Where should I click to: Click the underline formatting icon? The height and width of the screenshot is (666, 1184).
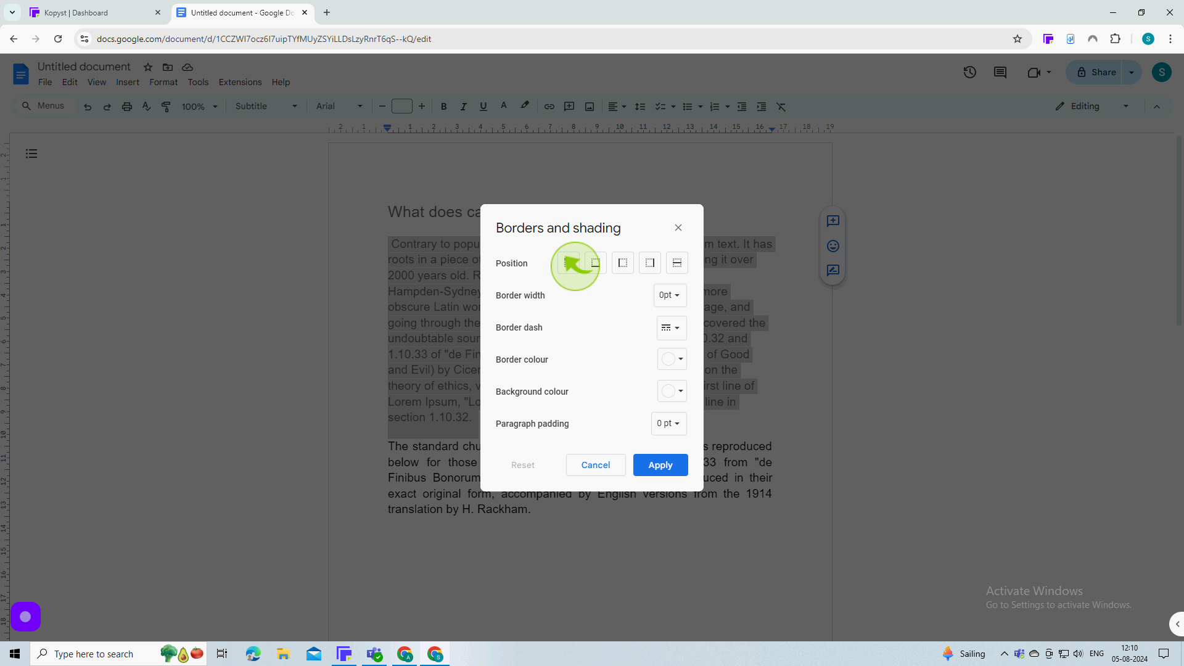tap(483, 107)
